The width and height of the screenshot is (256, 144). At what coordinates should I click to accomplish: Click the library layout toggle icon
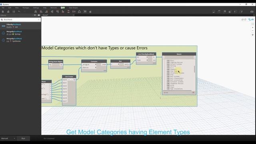tap(39, 15)
